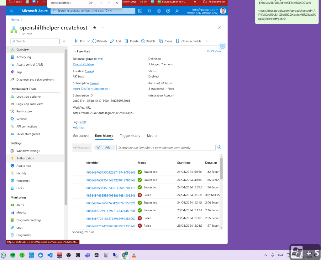Click Add tags link

point(79,127)
